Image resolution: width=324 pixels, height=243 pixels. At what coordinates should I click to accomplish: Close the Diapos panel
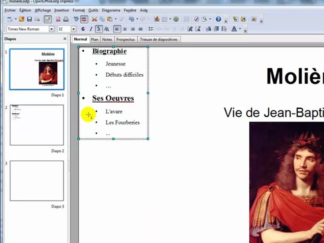pos(65,38)
